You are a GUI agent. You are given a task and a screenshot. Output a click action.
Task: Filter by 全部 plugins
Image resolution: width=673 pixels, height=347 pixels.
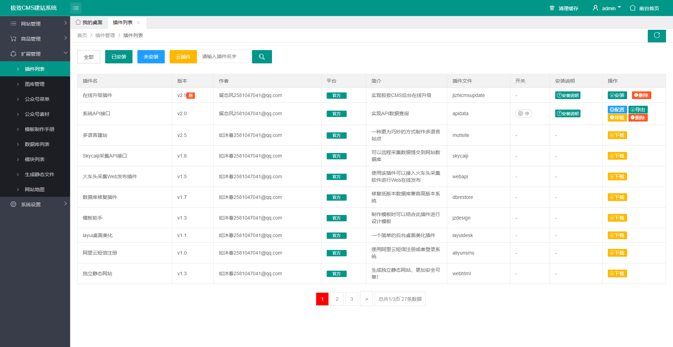(x=89, y=57)
